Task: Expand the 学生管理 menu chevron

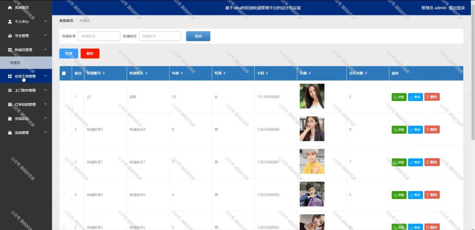Action: pos(45,35)
